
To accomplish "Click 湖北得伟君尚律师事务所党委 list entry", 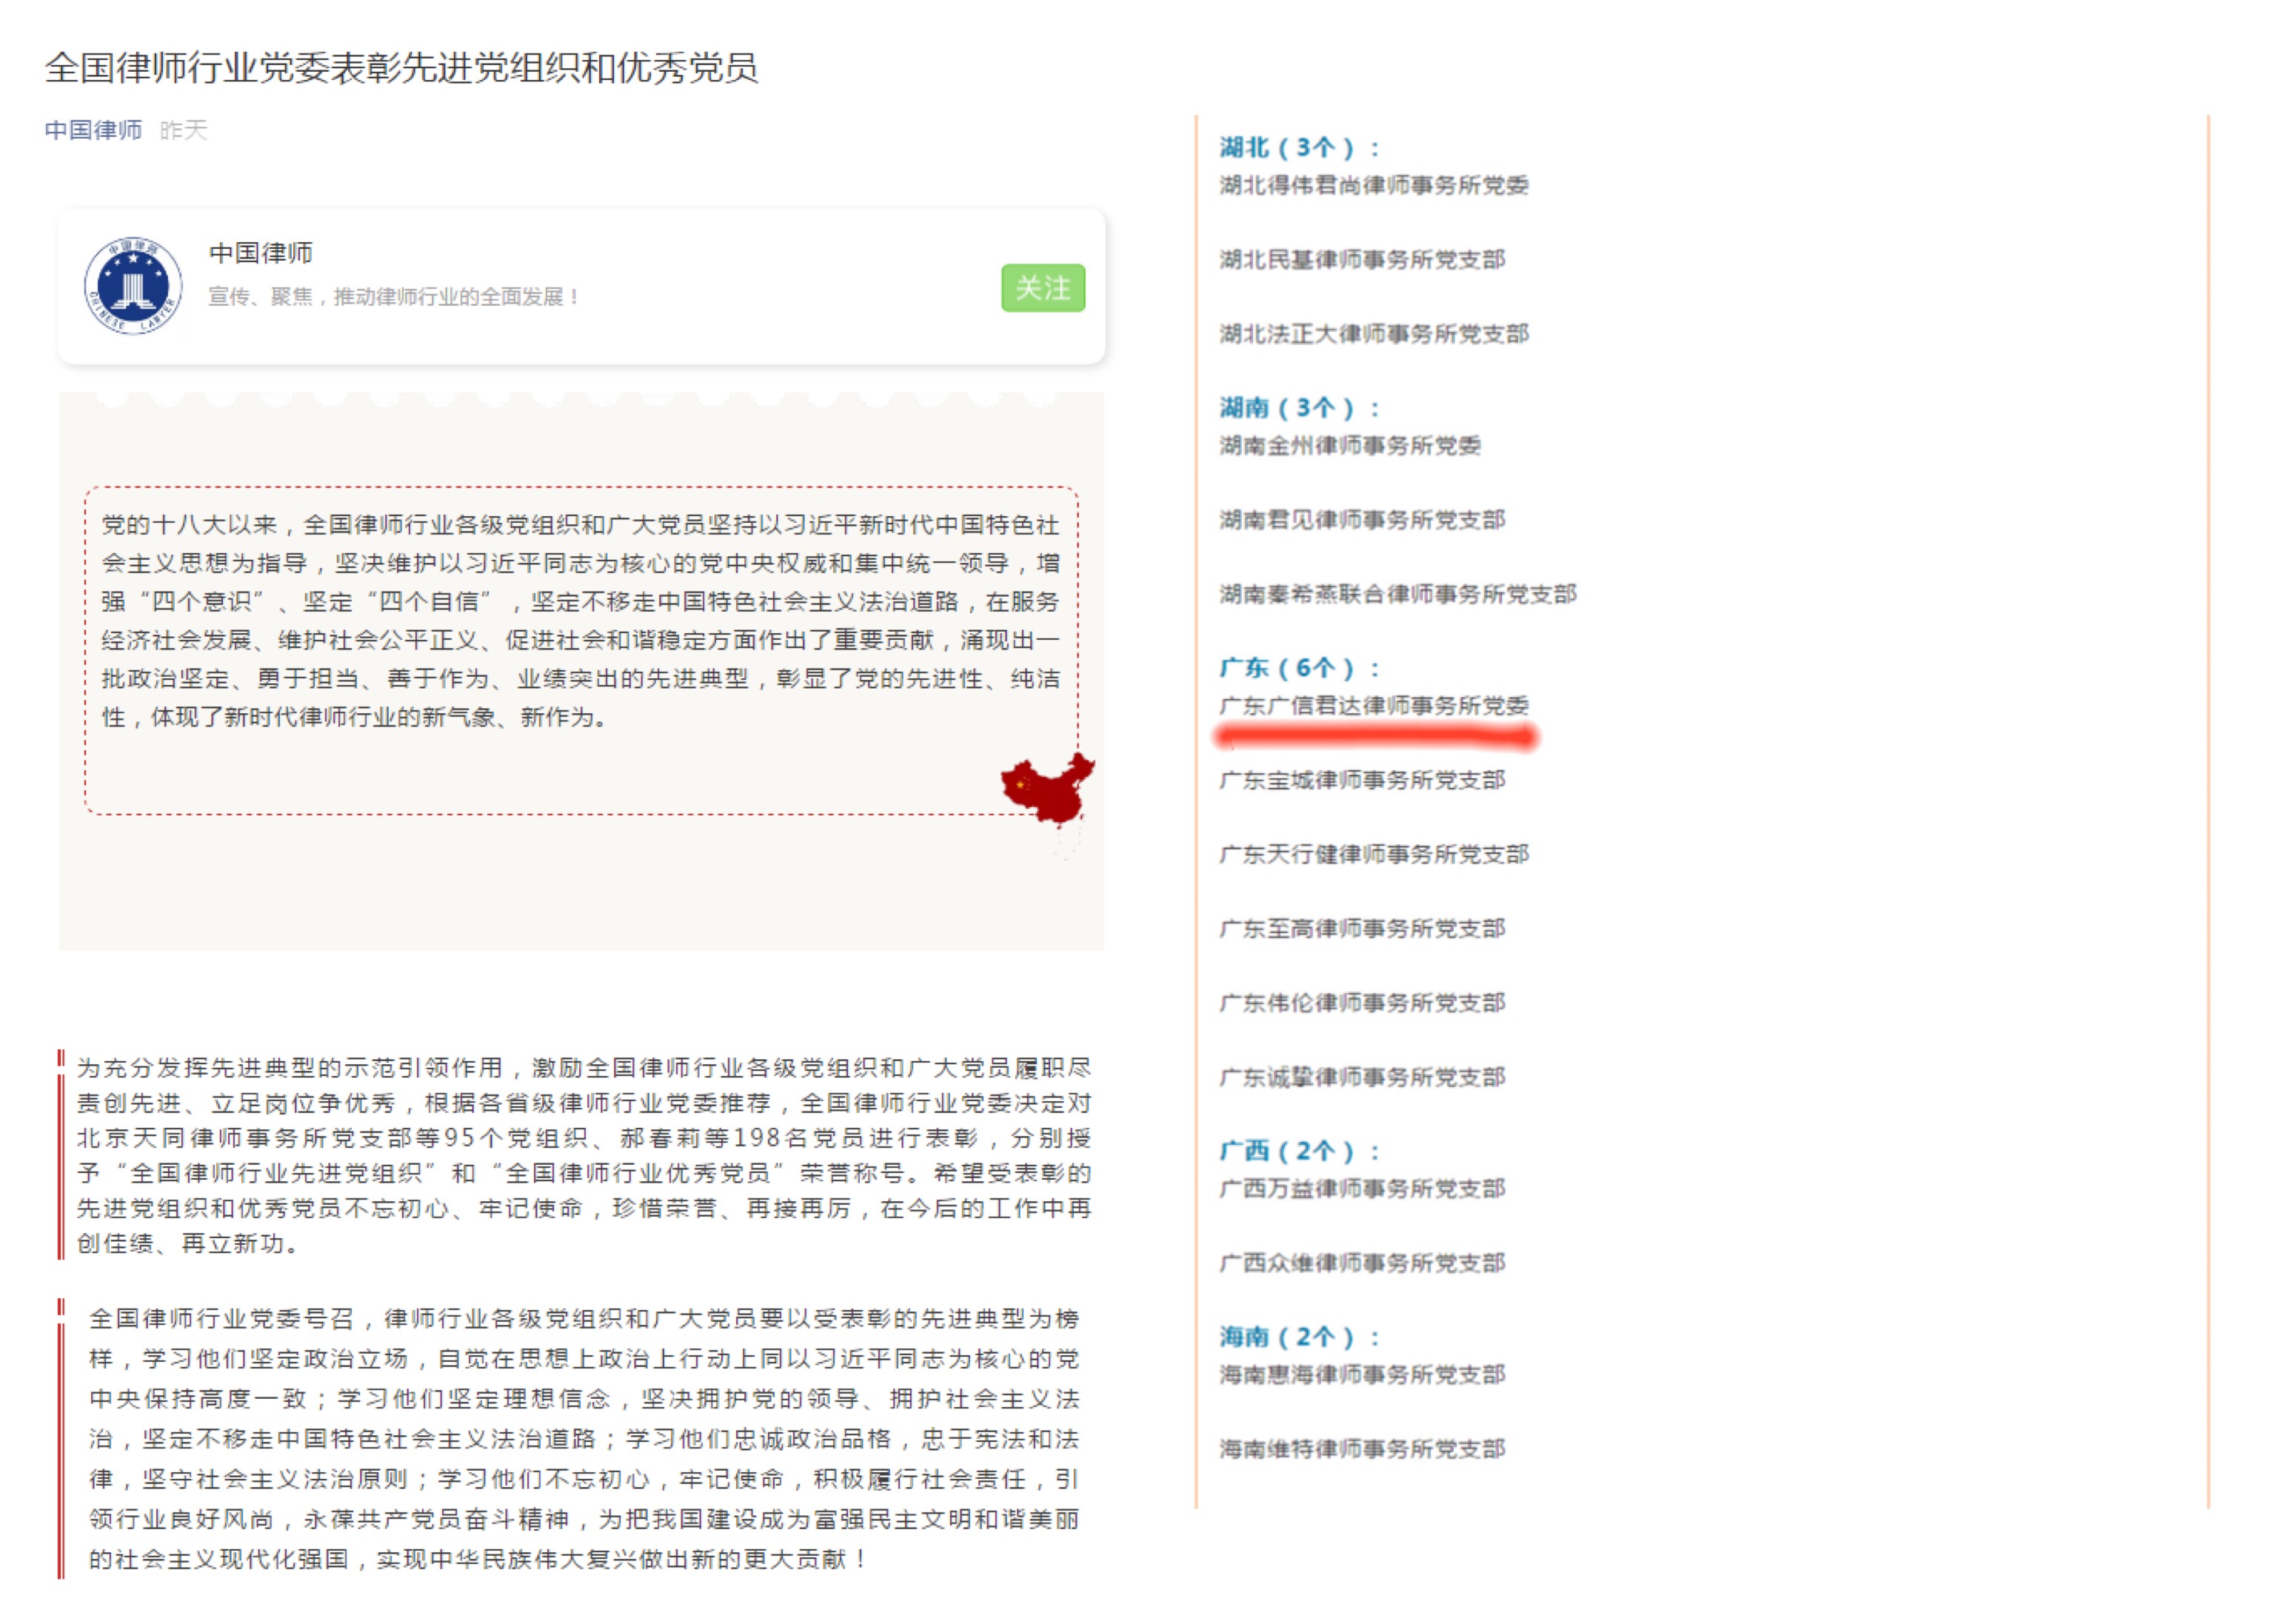I will pos(1373,185).
